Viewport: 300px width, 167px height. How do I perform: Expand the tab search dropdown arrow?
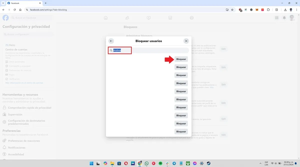click(x=3, y=3)
